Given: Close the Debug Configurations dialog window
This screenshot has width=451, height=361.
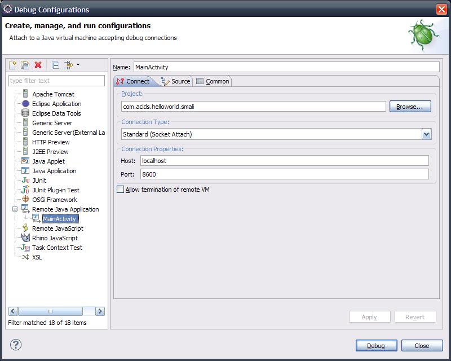Looking at the screenshot, I should (441, 9).
